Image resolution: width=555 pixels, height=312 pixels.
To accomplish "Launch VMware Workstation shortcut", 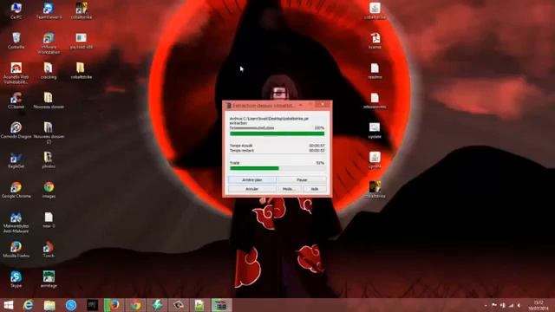I will [49, 43].
